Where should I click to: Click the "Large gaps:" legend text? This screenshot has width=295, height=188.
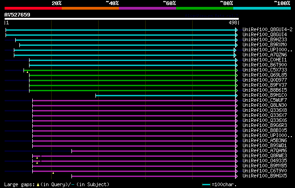point(19,185)
